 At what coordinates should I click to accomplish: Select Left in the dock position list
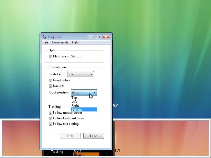pos(84,102)
